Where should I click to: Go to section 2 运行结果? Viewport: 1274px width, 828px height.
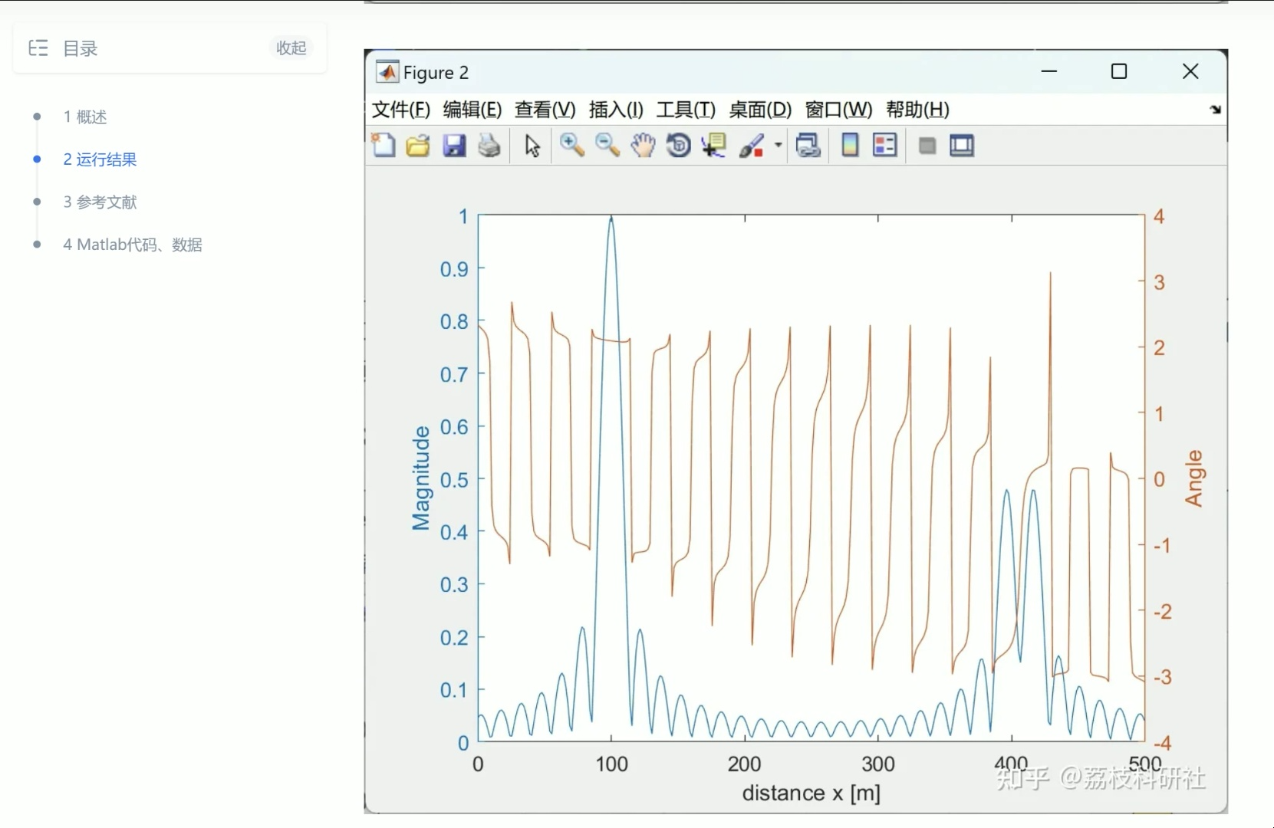(x=100, y=159)
